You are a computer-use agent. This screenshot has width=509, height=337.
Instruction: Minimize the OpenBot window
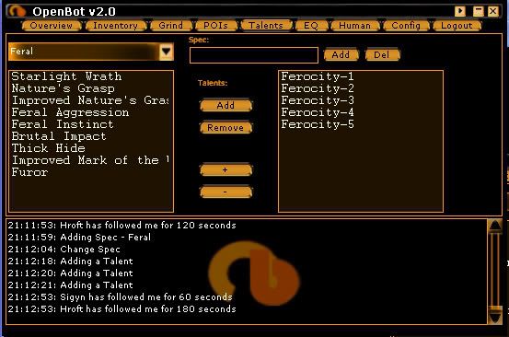click(x=478, y=11)
